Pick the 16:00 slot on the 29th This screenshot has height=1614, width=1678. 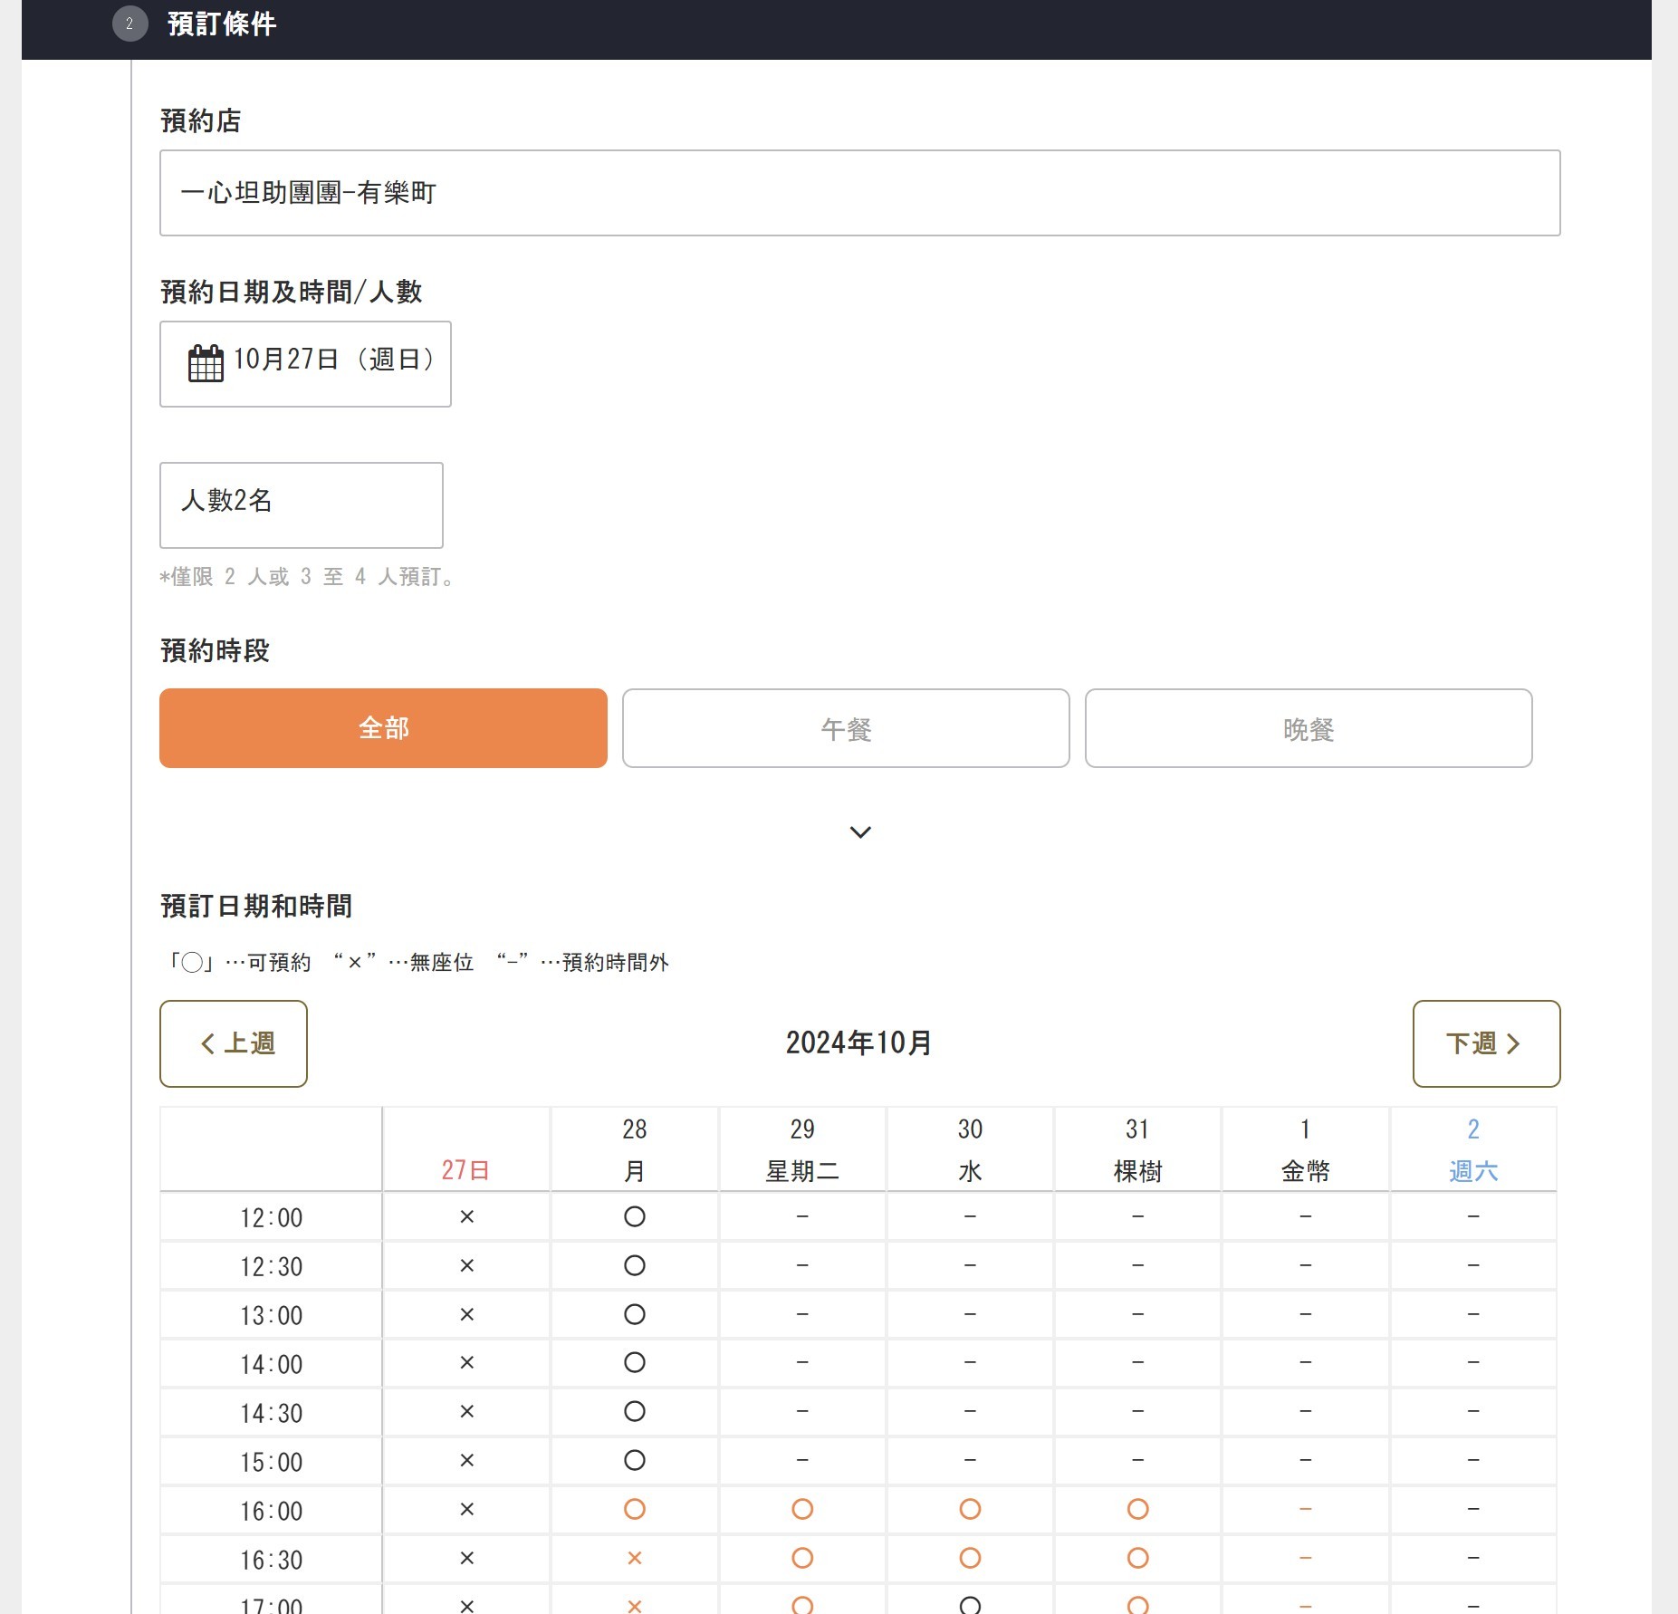(x=802, y=1509)
